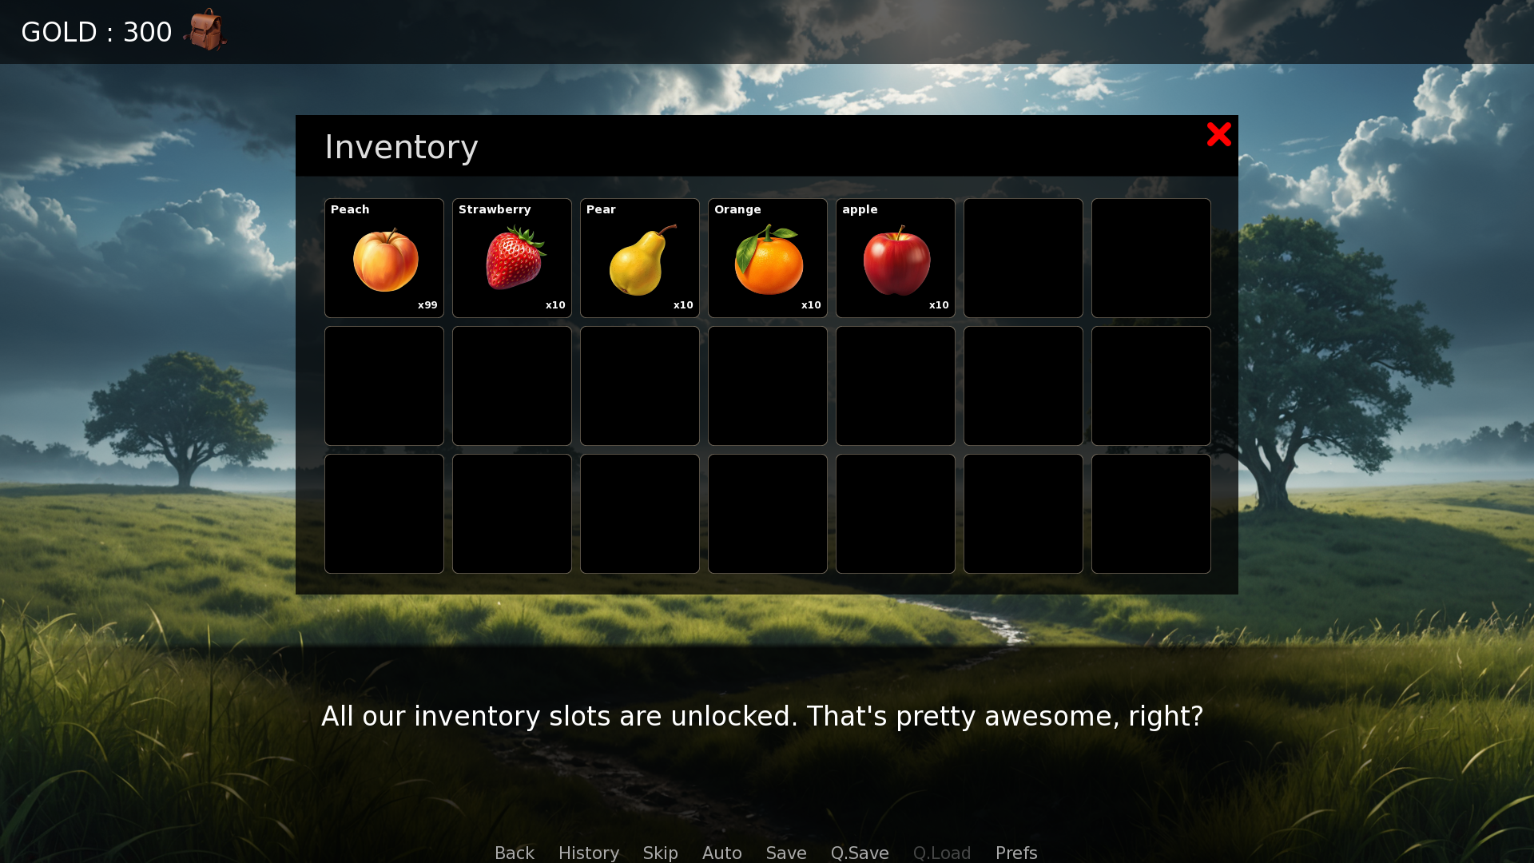Select the apple item slot
Screen dimensions: 1534x863
point(896,258)
